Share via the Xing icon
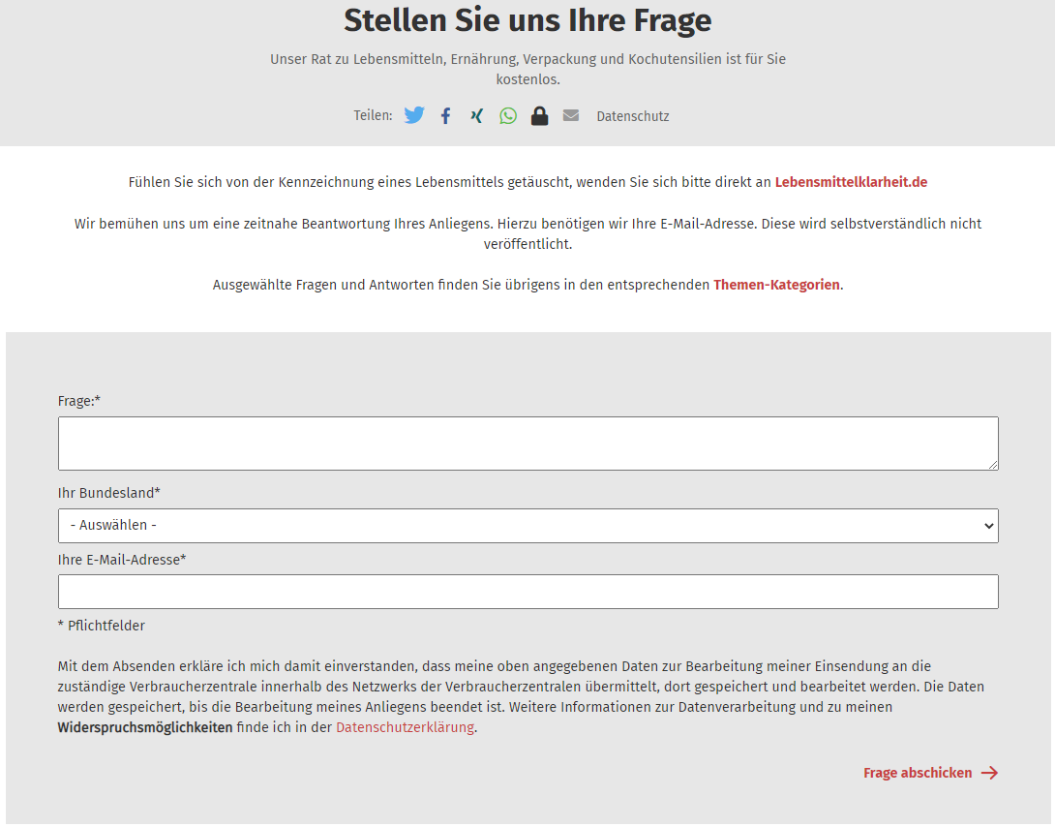1055x827 pixels. click(476, 115)
